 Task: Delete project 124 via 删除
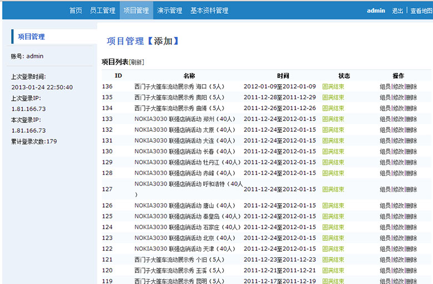pos(411,227)
